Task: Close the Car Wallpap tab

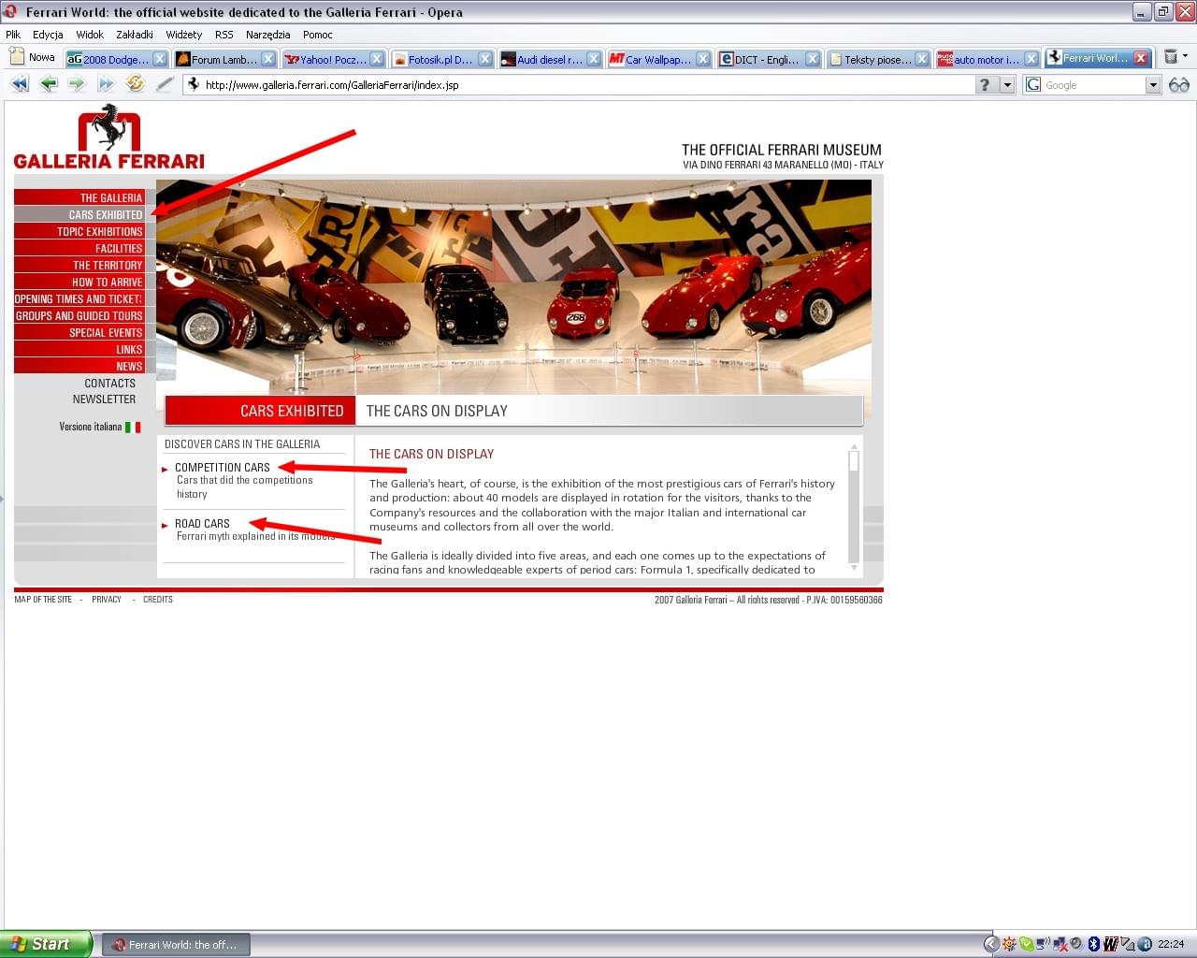Action: click(x=703, y=59)
